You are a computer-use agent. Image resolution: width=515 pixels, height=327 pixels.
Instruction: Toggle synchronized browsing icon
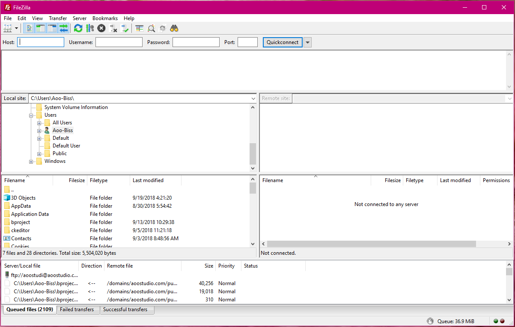coord(163,28)
